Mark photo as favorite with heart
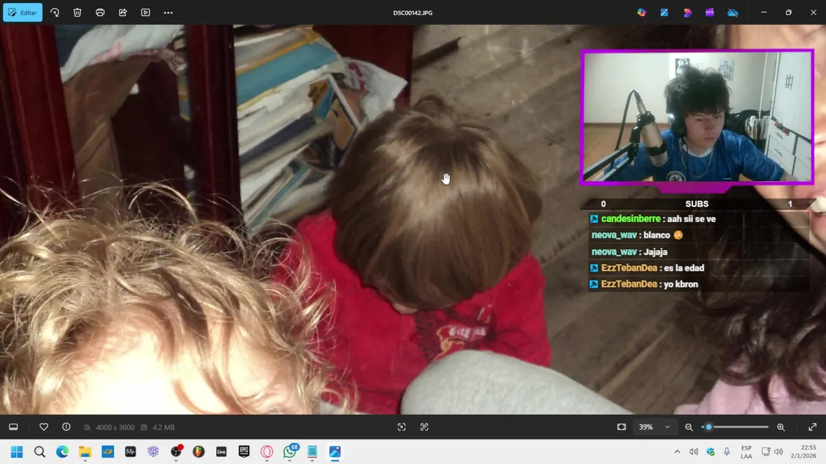826x464 pixels. (44, 427)
